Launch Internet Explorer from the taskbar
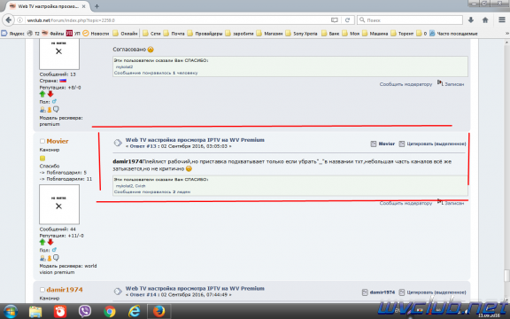The height and width of the screenshot is (319, 510). 134,312
